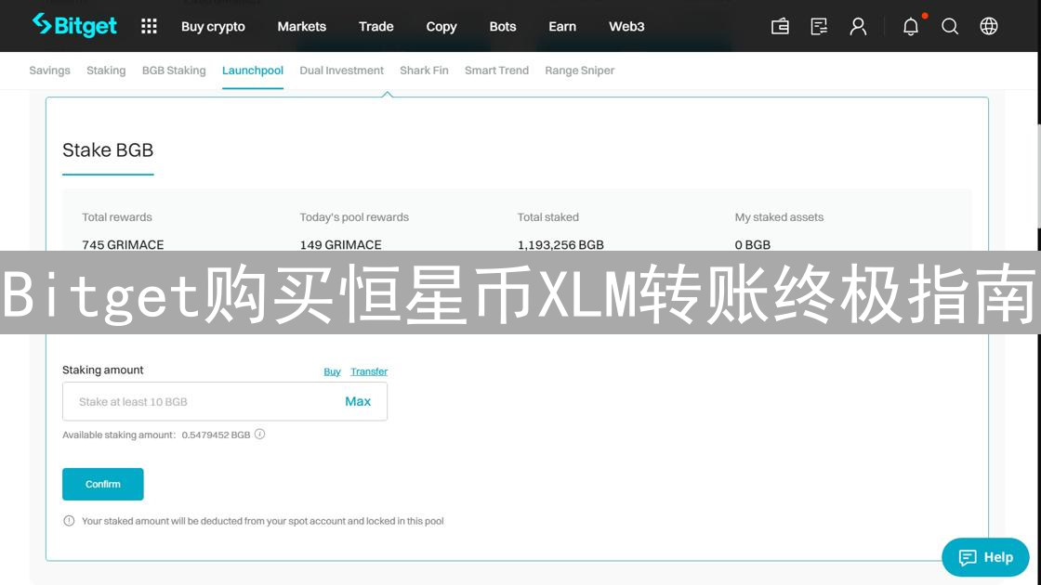The height and width of the screenshot is (585, 1041).
Task: Click info icon beside available staking amount
Action: (x=259, y=435)
